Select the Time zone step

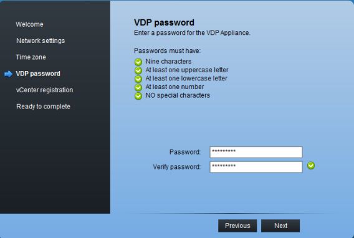click(31, 57)
